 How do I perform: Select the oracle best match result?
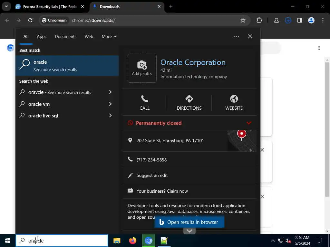pyautogui.click(x=67, y=66)
